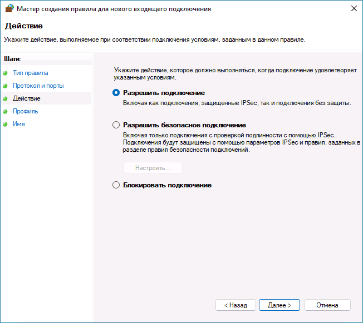Click the 'Настроить...' button
The width and height of the screenshot is (363, 323).
point(153,168)
